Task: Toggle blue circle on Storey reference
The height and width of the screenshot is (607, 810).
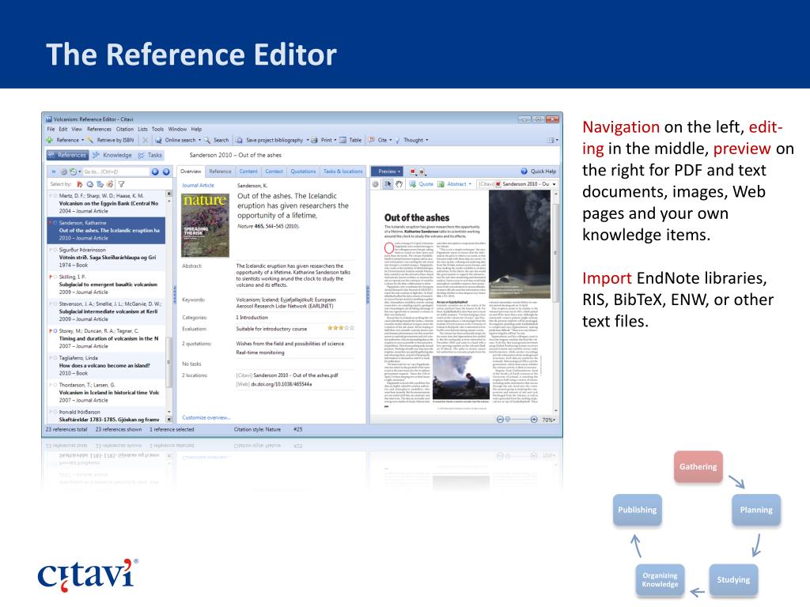Action: tap(55, 331)
